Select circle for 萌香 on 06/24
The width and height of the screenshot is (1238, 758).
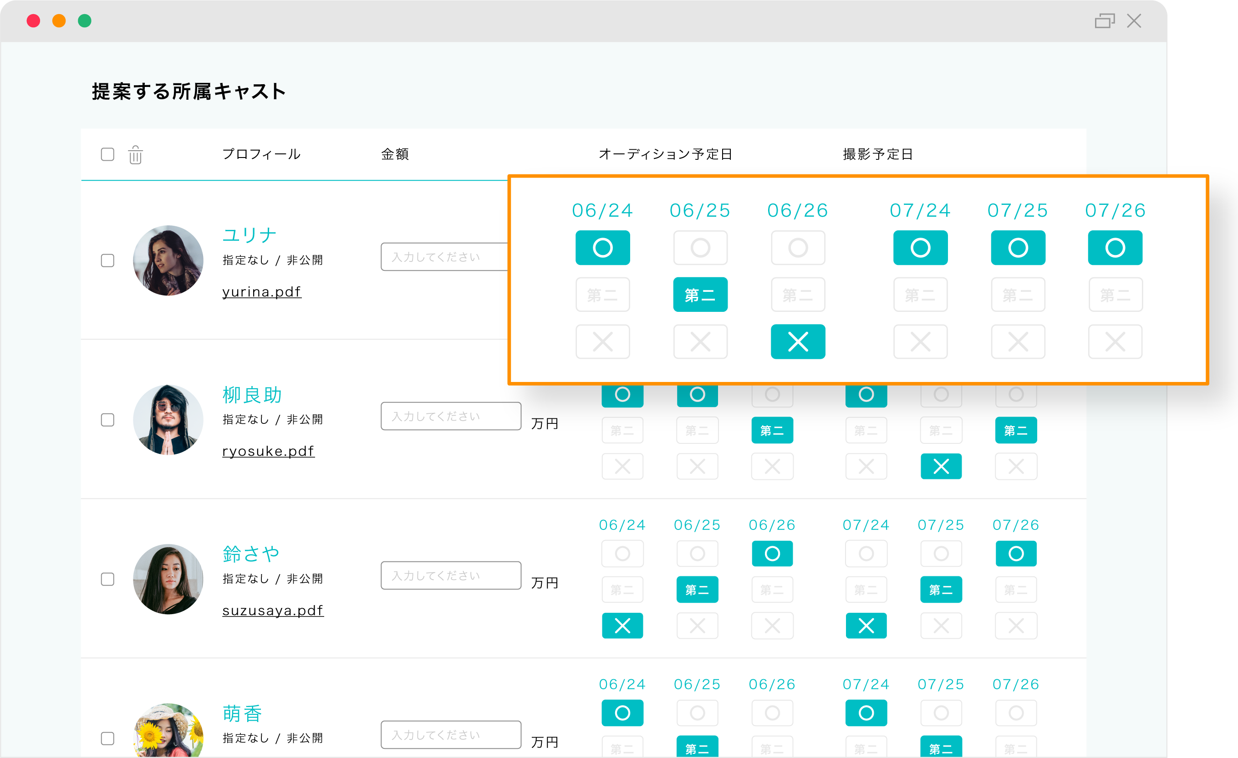pyautogui.click(x=622, y=713)
